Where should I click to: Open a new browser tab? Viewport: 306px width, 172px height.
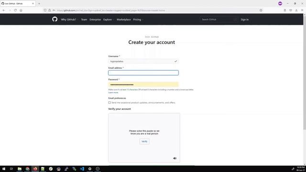[x=39, y=3]
